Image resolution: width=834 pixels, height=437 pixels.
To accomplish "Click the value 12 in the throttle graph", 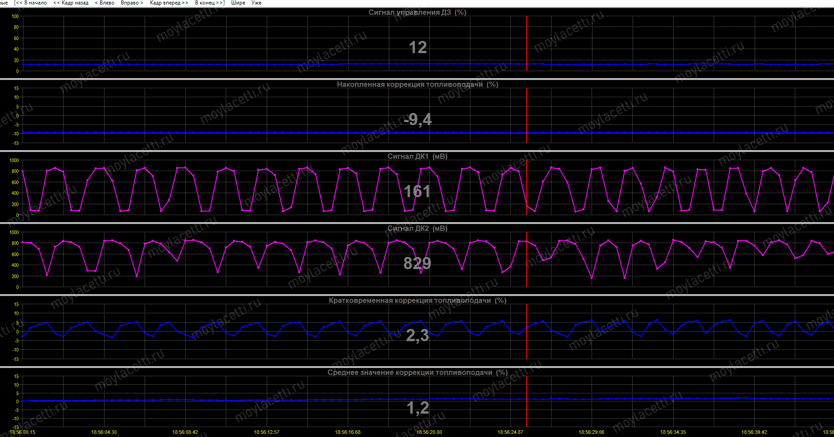I will click(x=417, y=47).
